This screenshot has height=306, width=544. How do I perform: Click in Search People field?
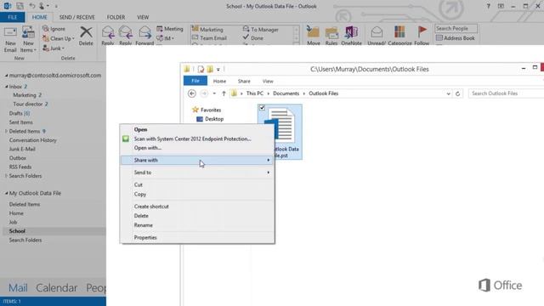[x=456, y=28]
